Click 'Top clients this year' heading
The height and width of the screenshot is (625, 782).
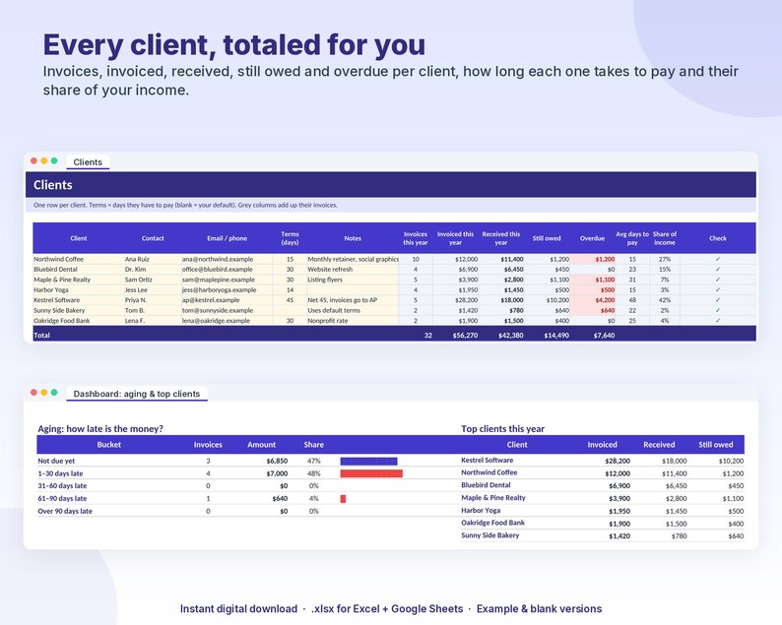pos(502,428)
